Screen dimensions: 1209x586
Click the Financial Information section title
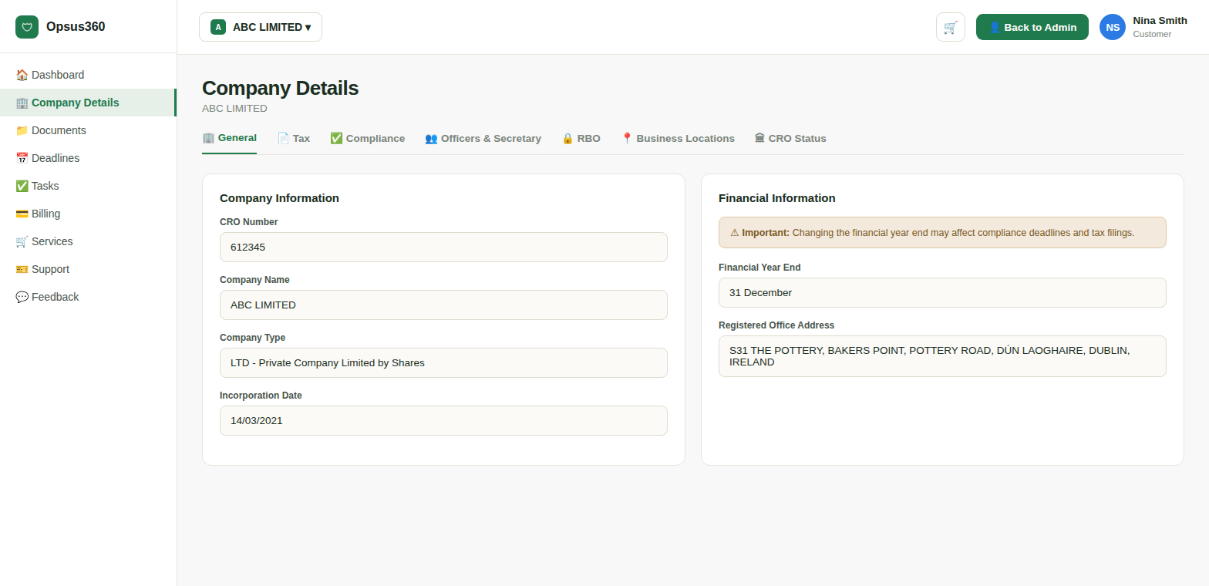click(776, 198)
